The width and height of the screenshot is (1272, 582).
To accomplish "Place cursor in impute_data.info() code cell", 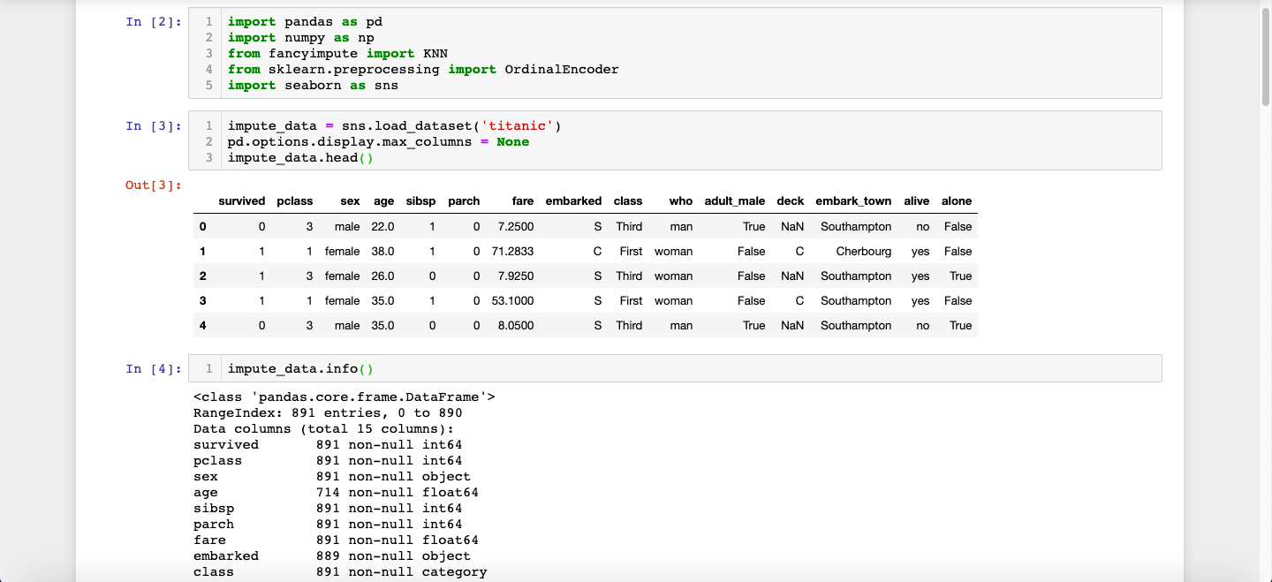I will tap(675, 369).
